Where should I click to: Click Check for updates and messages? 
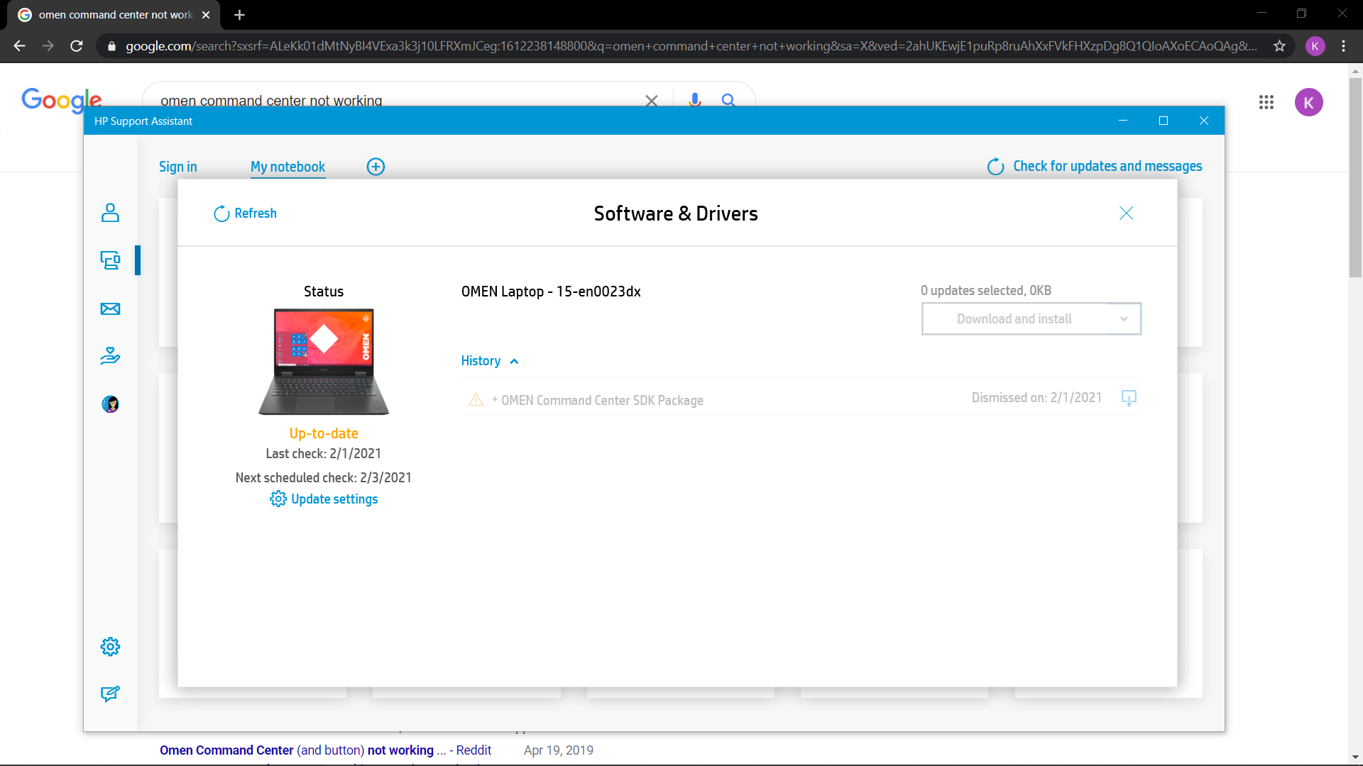coord(1094,166)
